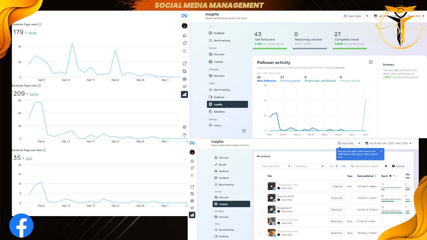The width and height of the screenshot is (427, 240).
Task: Open notifications bell in upper sidebar
Action: [x=185, y=43]
